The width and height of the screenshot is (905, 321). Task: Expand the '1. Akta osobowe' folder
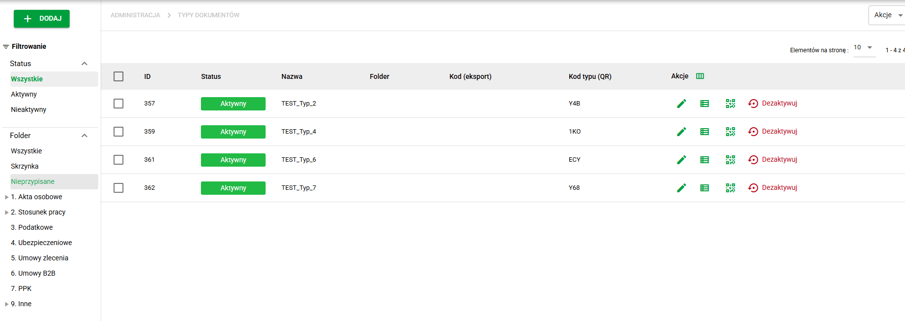6,197
